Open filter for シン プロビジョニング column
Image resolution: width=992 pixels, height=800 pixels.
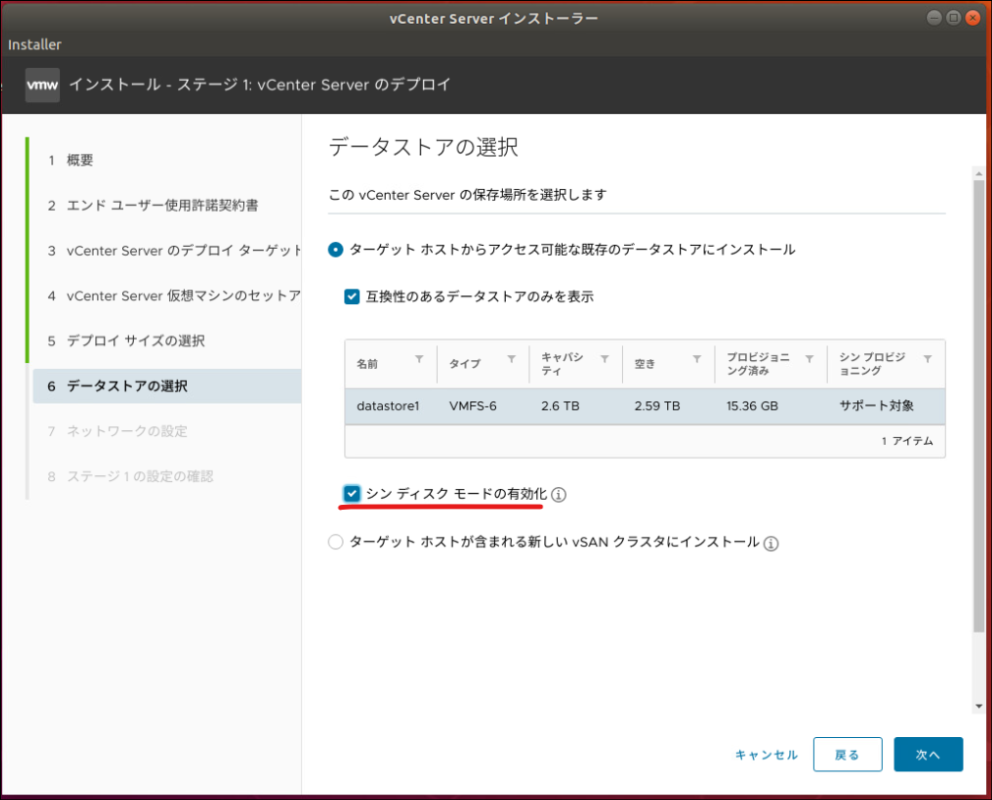pyautogui.click(x=927, y=359)
